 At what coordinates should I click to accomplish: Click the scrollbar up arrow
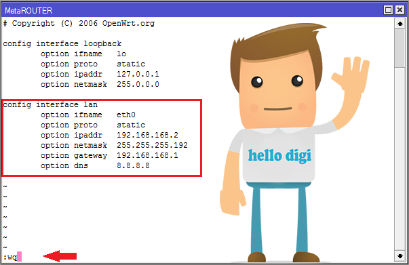pos(400,24)
